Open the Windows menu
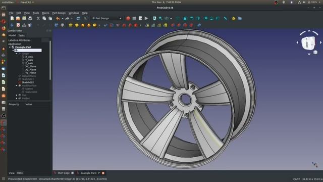 point(74,13)
